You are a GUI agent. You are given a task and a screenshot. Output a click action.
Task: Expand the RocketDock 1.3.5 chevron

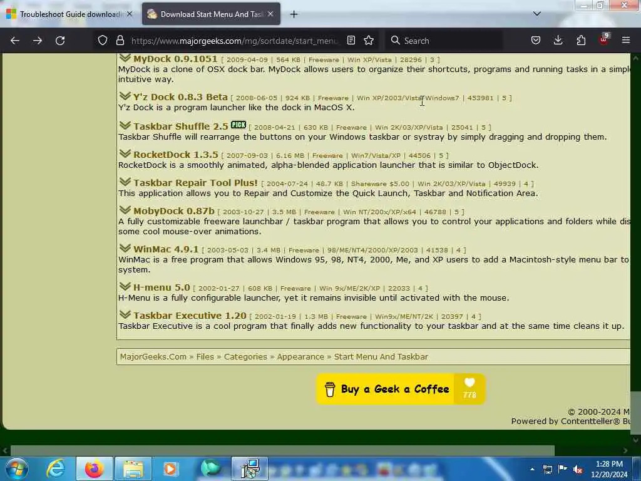(x=125, y=154)
